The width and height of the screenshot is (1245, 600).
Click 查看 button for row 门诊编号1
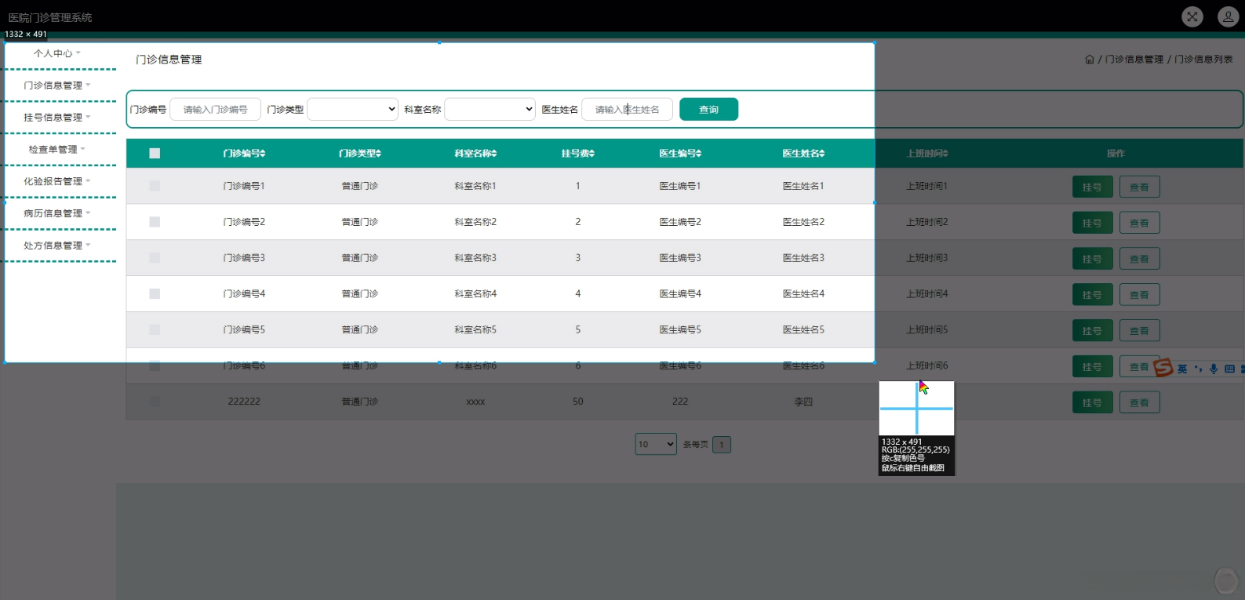(1139, 187)
